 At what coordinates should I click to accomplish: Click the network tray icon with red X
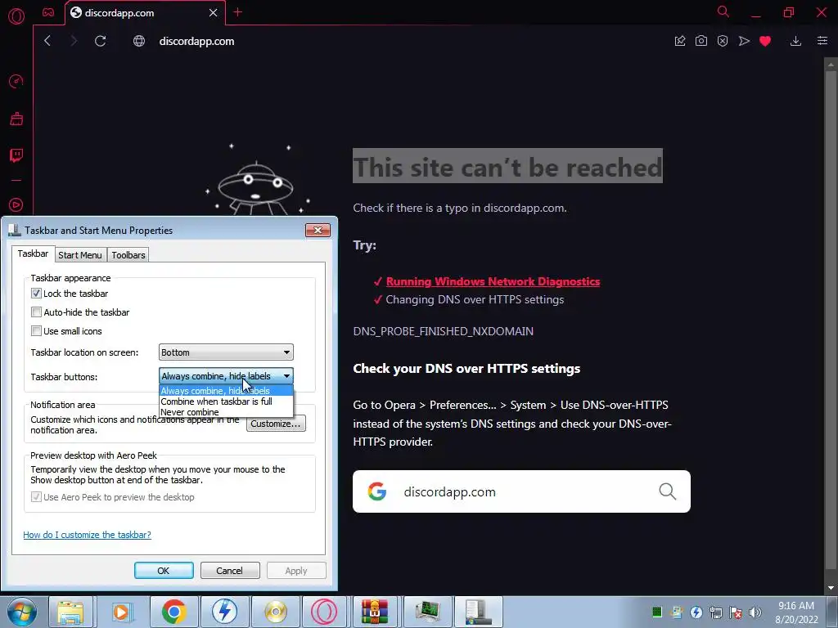736,612
